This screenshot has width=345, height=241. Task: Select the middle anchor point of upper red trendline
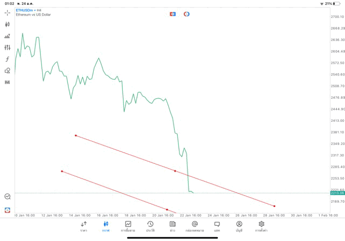pos(175,171)
